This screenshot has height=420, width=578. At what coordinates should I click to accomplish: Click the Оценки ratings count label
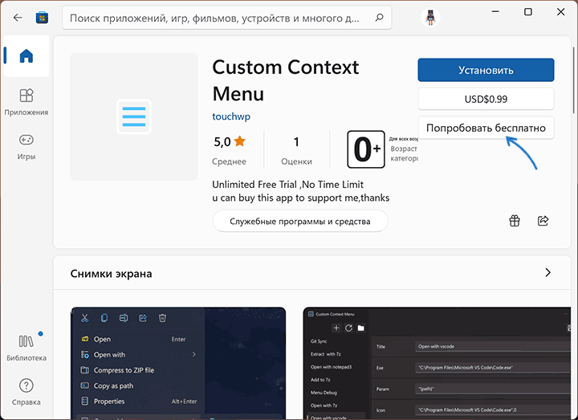click(x=296, y=161)
